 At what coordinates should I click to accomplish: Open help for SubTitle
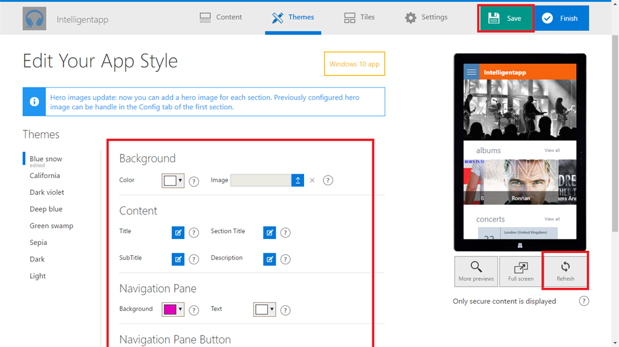[x=194, y=259]
